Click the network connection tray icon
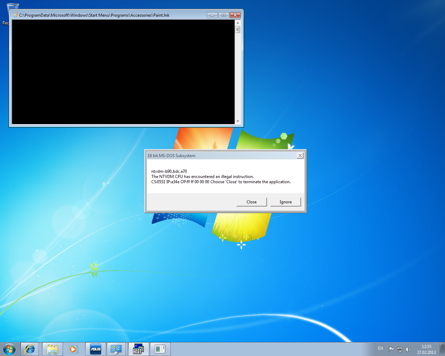Image resolution: width=445 pixels, height=356 pixels. pyautogui.click(x=400, y=349)
